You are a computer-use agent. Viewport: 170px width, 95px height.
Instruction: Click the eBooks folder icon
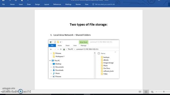pos(102,60)
